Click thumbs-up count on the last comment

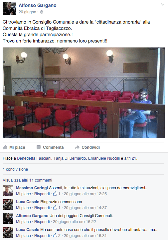(57, 236)
